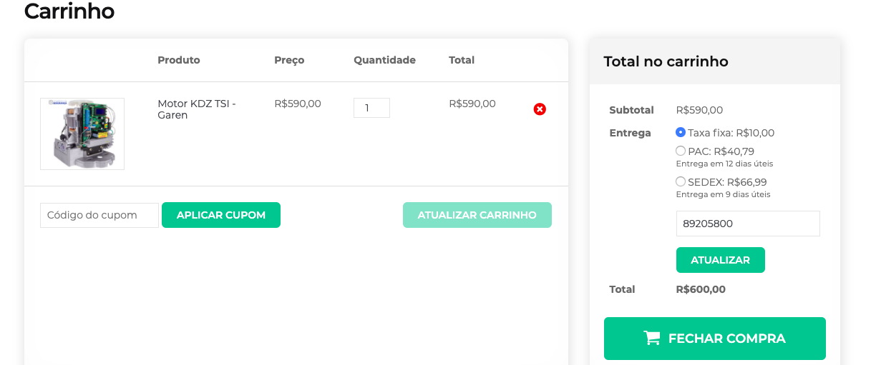
Task: Click the Carrinho page title
Action: pyautogui.click(x=69, y=11)
